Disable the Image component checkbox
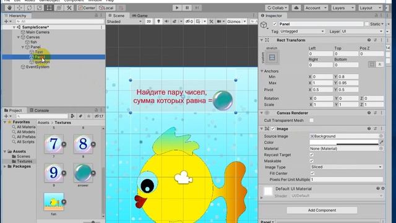Image resolution: width=396 pixels, height=223 pixels. click(x=273, y=129)
